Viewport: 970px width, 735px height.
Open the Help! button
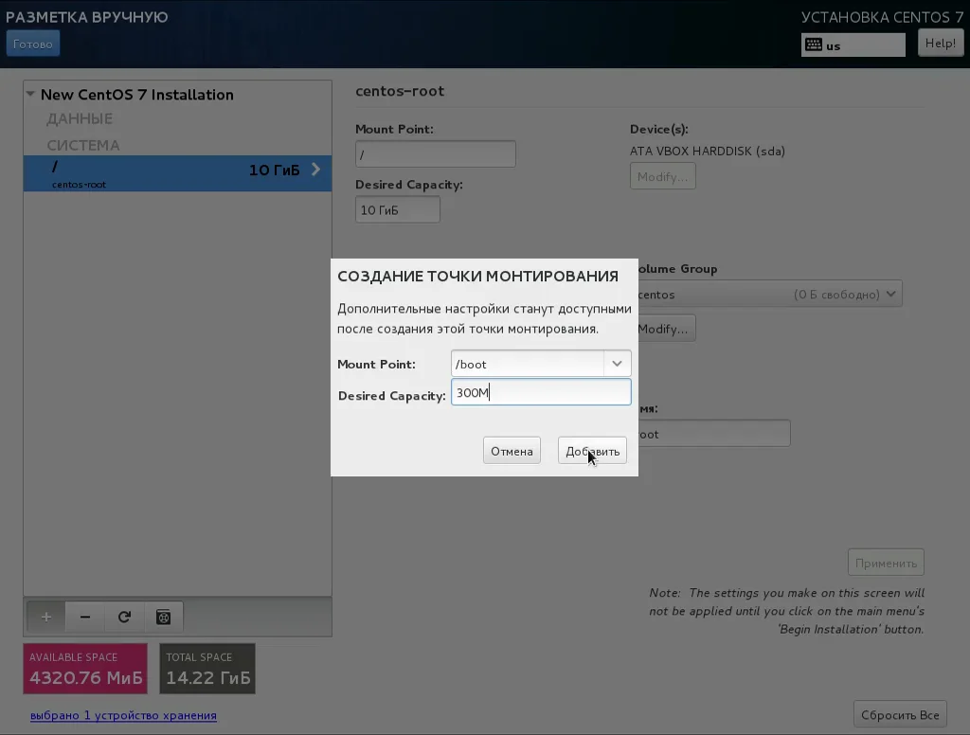(941, 44)
